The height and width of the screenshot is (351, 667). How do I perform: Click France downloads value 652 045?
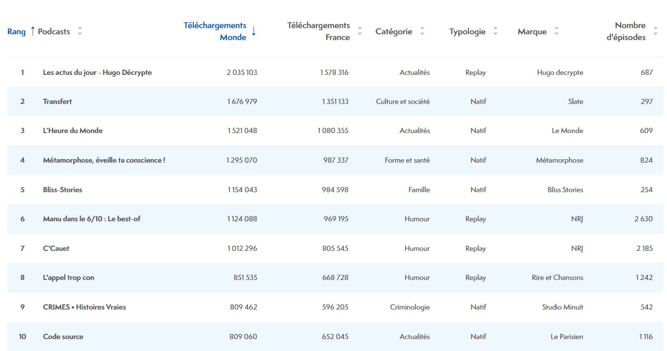335,337
